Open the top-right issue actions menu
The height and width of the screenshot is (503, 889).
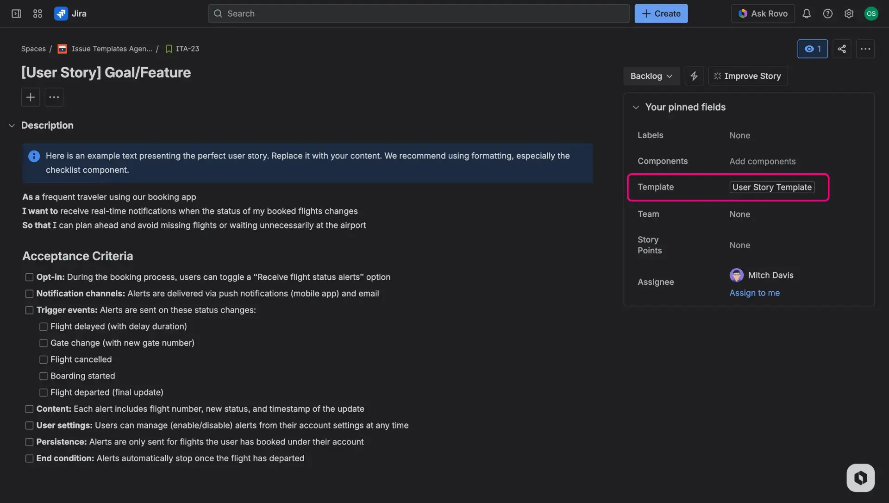(x=865, y=49)
